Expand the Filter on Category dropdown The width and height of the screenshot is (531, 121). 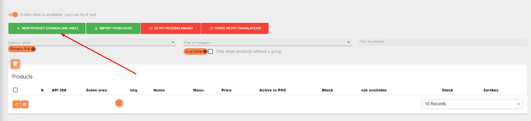pos(268,42)
